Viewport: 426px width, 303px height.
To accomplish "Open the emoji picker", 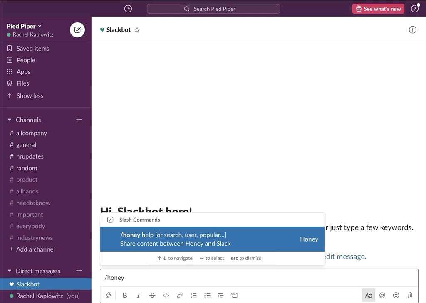I will (396, 295).
